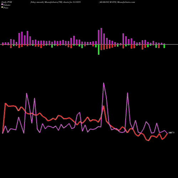Select the 'Price' legend label
Viewport: 178px width, 178px height.
pyautogui.click(x=6, y=8)
